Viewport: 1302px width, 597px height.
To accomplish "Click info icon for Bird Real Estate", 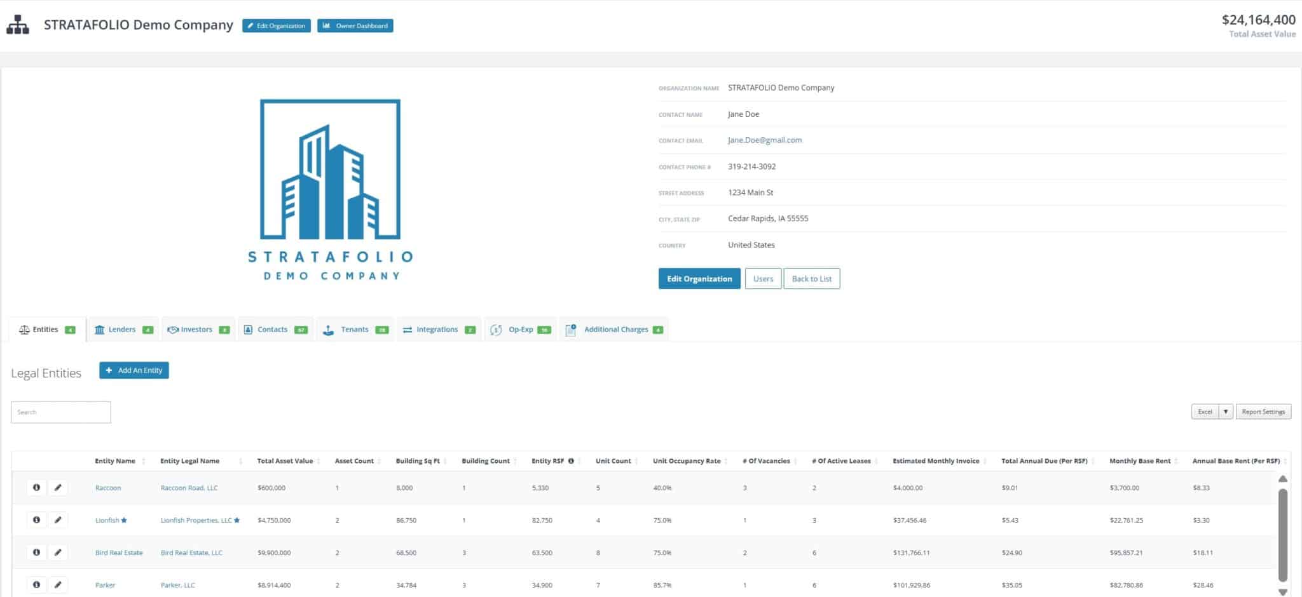I will (x=36, y=553).
